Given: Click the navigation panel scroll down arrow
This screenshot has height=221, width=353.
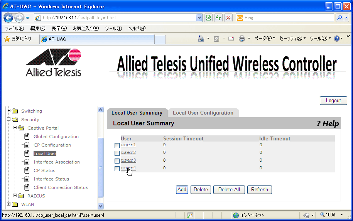Looking at the screenshot, I should (x=101, y=206).
